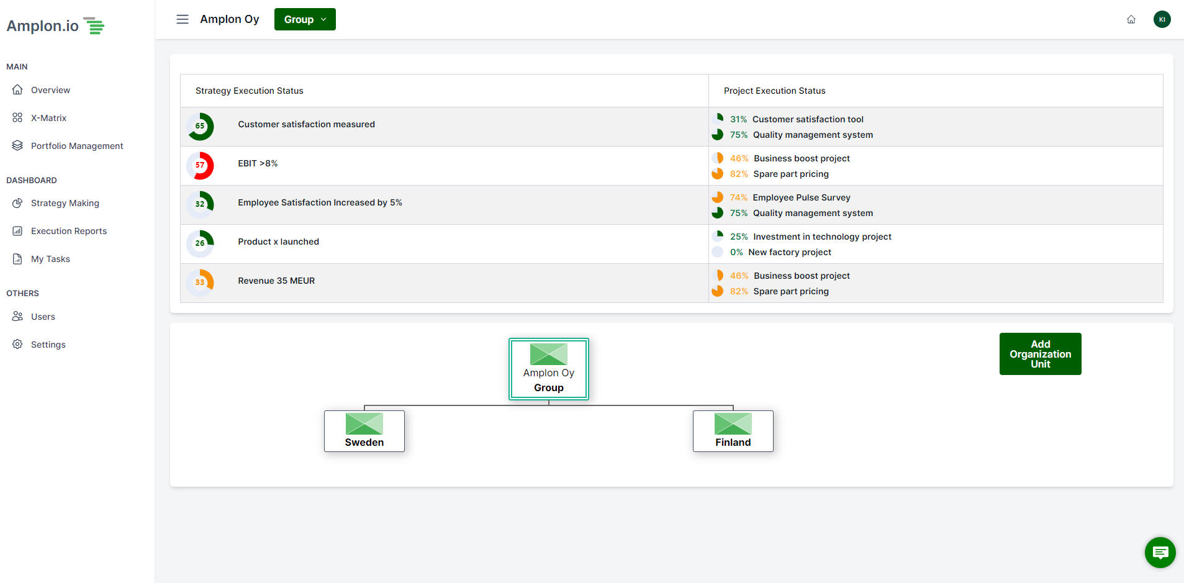Open the Quality management system project link
The height and width of the screenshot is (583, 1184).
tap(812, 135)
